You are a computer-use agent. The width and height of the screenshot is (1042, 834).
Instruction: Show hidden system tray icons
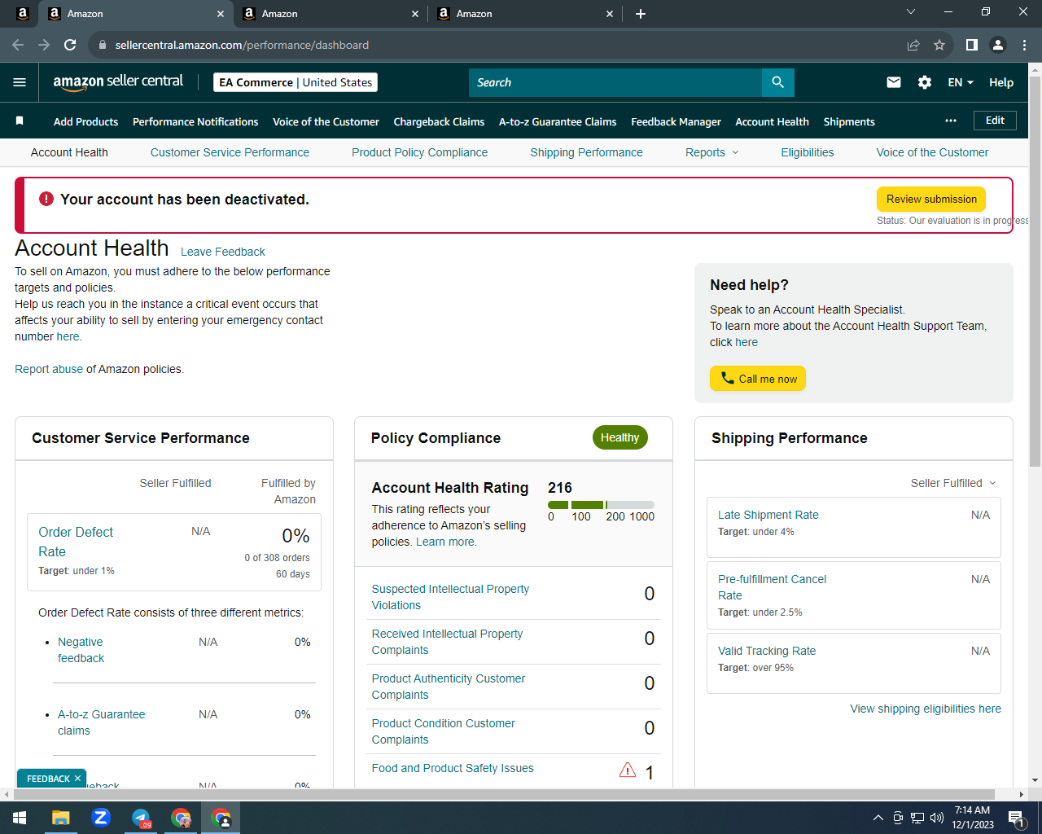(x=878, y=818)
